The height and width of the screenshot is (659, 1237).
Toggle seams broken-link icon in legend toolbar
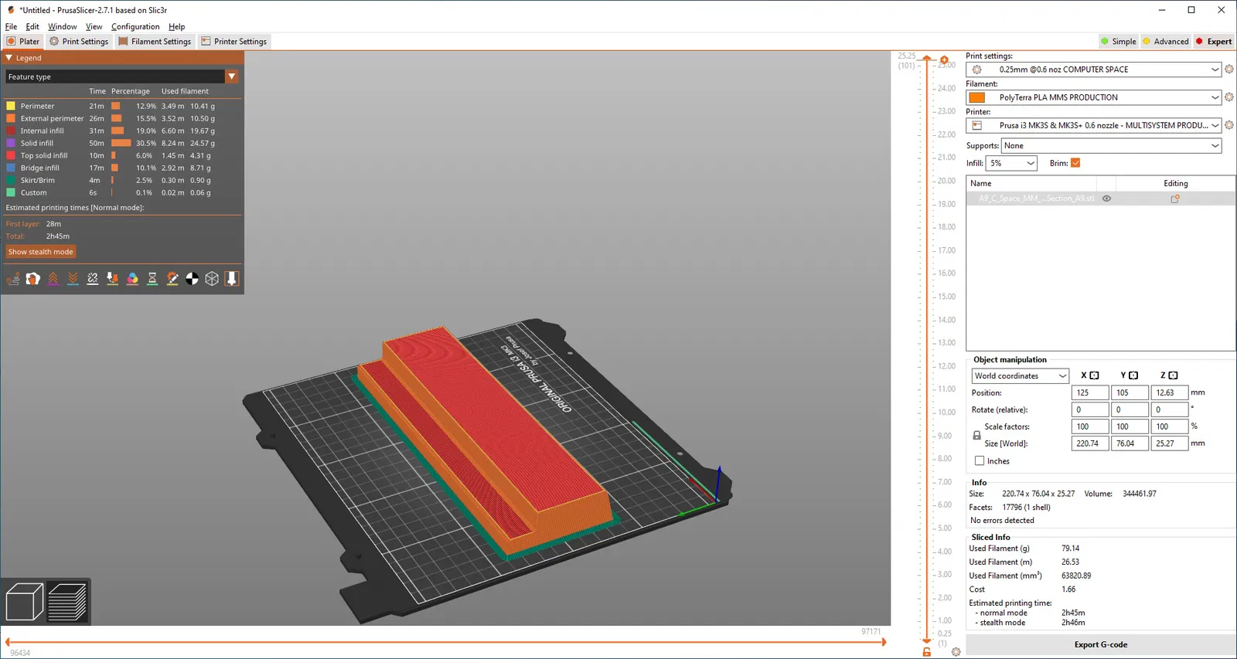click(x=93, y=279)
